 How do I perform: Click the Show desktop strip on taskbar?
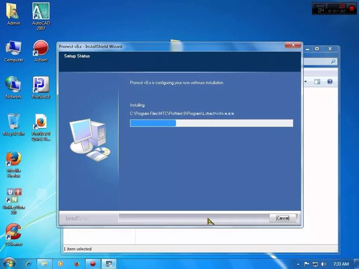coord(356,264)
